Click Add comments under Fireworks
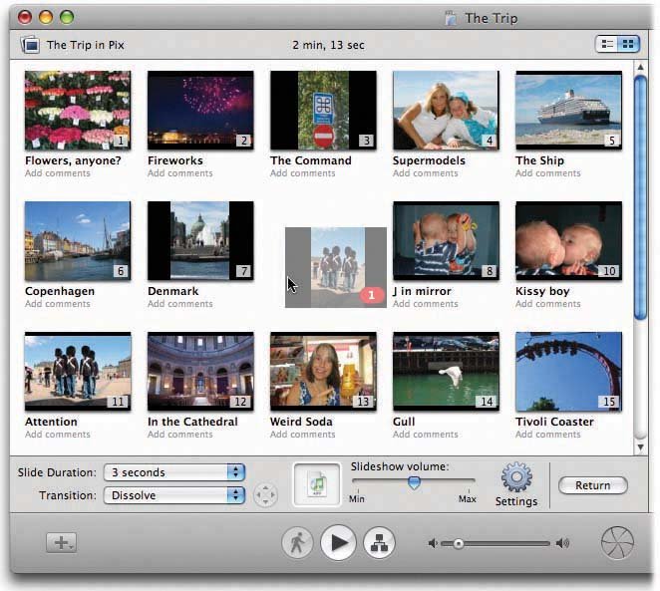Viewport: 660px width, 591px height. click(180, 173)
